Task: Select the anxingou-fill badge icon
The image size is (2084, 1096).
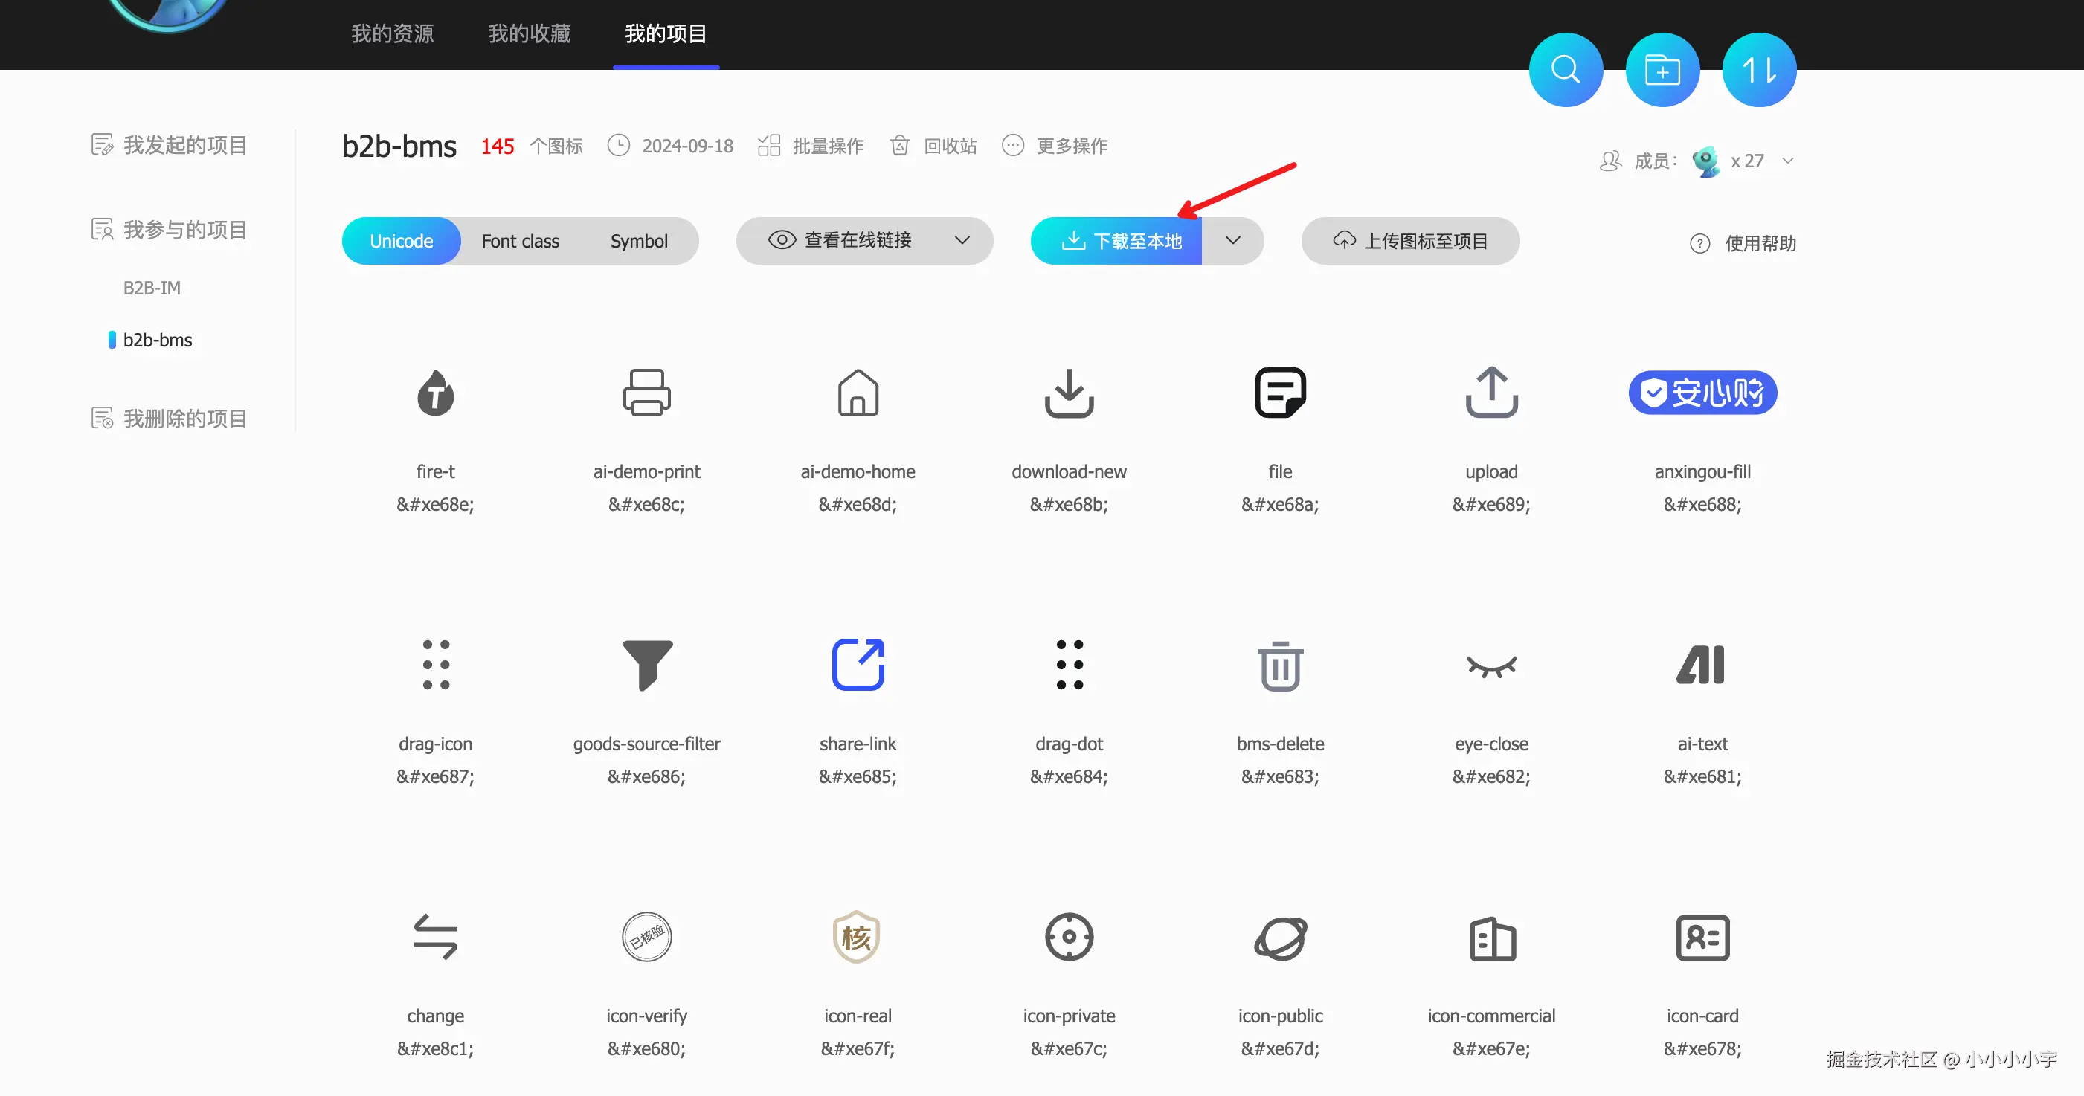Action: coord(1702,393)
